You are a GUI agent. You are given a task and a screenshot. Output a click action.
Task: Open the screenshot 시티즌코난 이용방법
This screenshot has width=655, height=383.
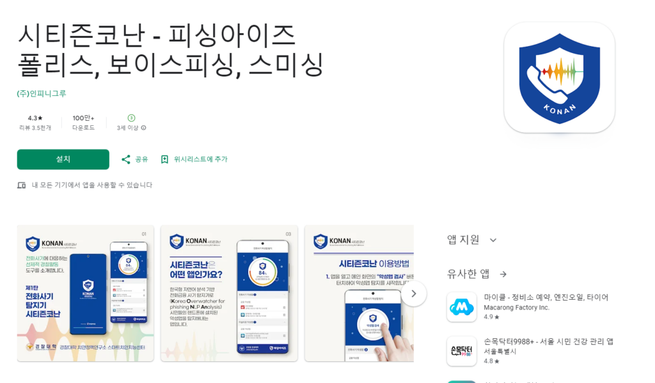pos(359,293)
